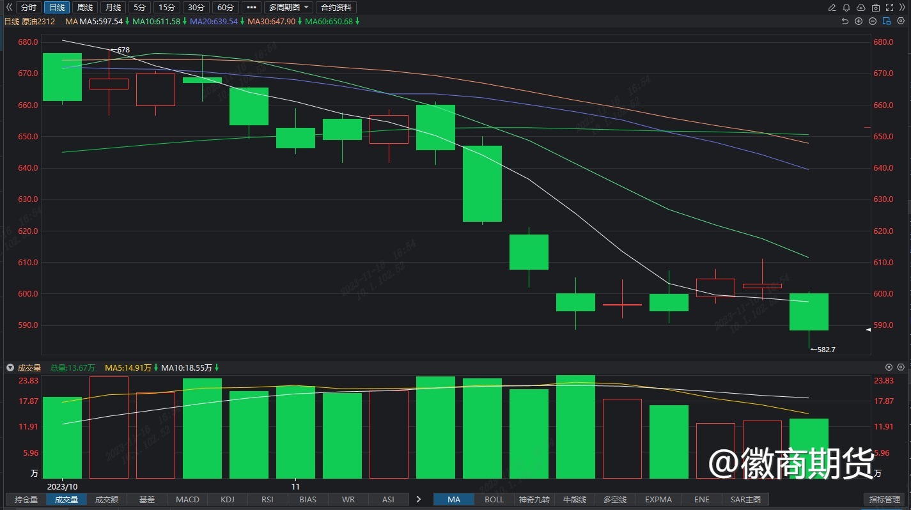Toggle the blue multi-window overlay icon
The image size is (911, 510).
887,21
